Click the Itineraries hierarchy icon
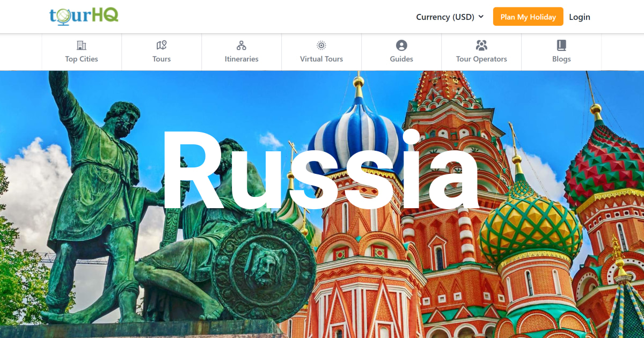644x338 pixels. click(241, 45)
